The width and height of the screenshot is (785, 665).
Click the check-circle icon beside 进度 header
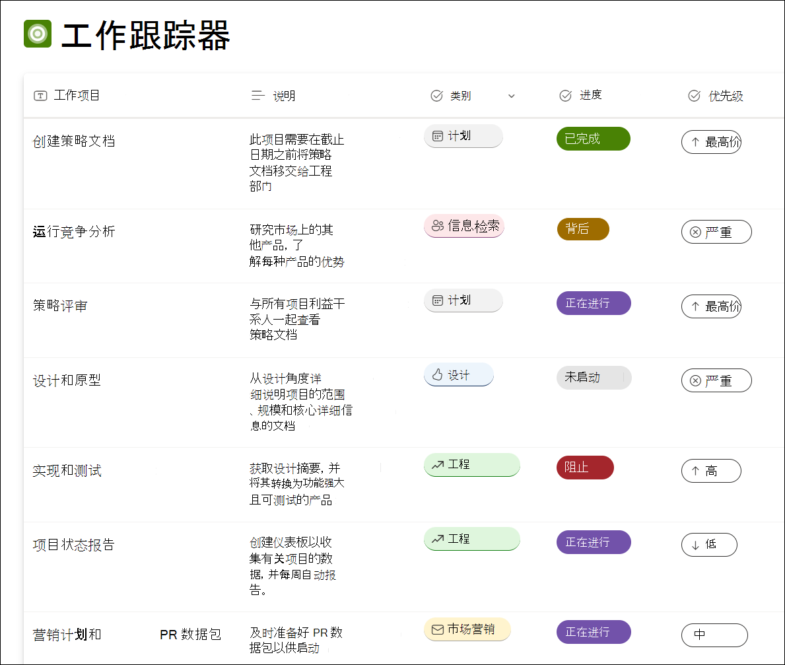pos(565,96)
